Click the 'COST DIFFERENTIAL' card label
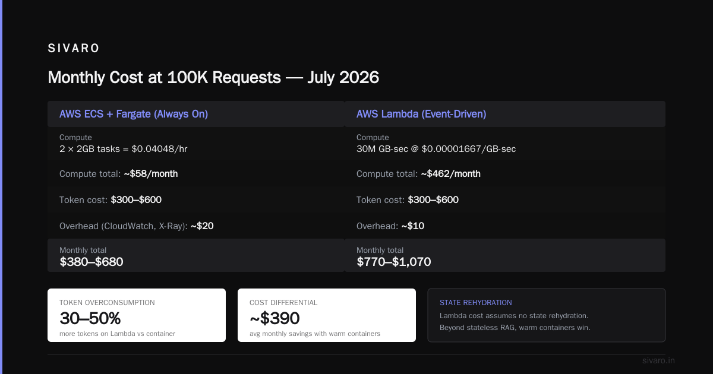The height and width of the screenshot is (374, 713). 283,303
